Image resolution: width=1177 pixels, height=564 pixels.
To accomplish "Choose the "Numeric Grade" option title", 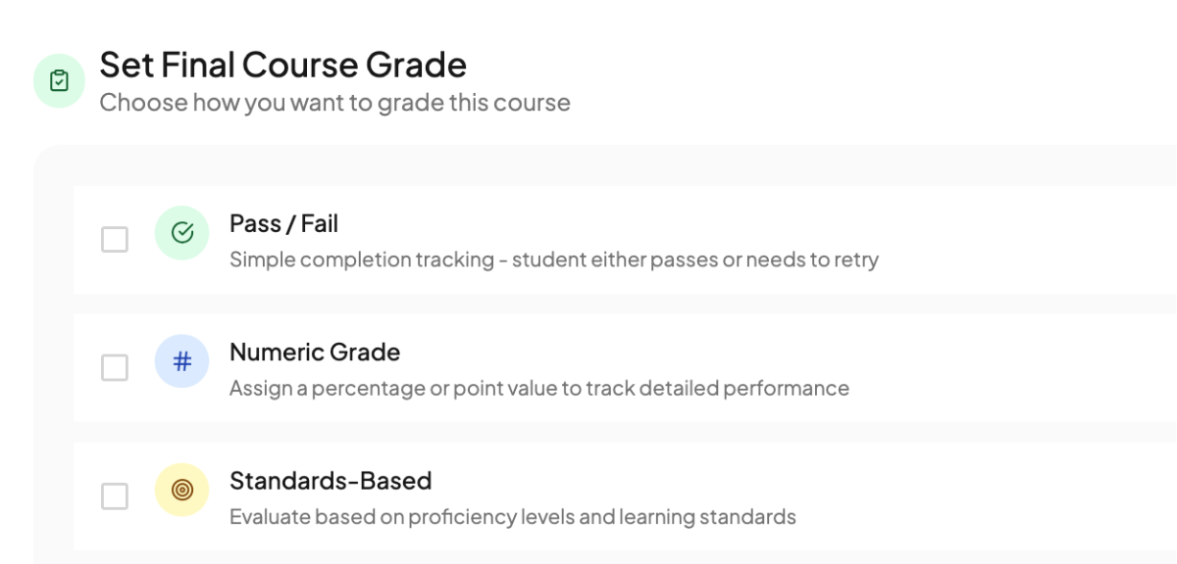I will (x=315, y=352).
